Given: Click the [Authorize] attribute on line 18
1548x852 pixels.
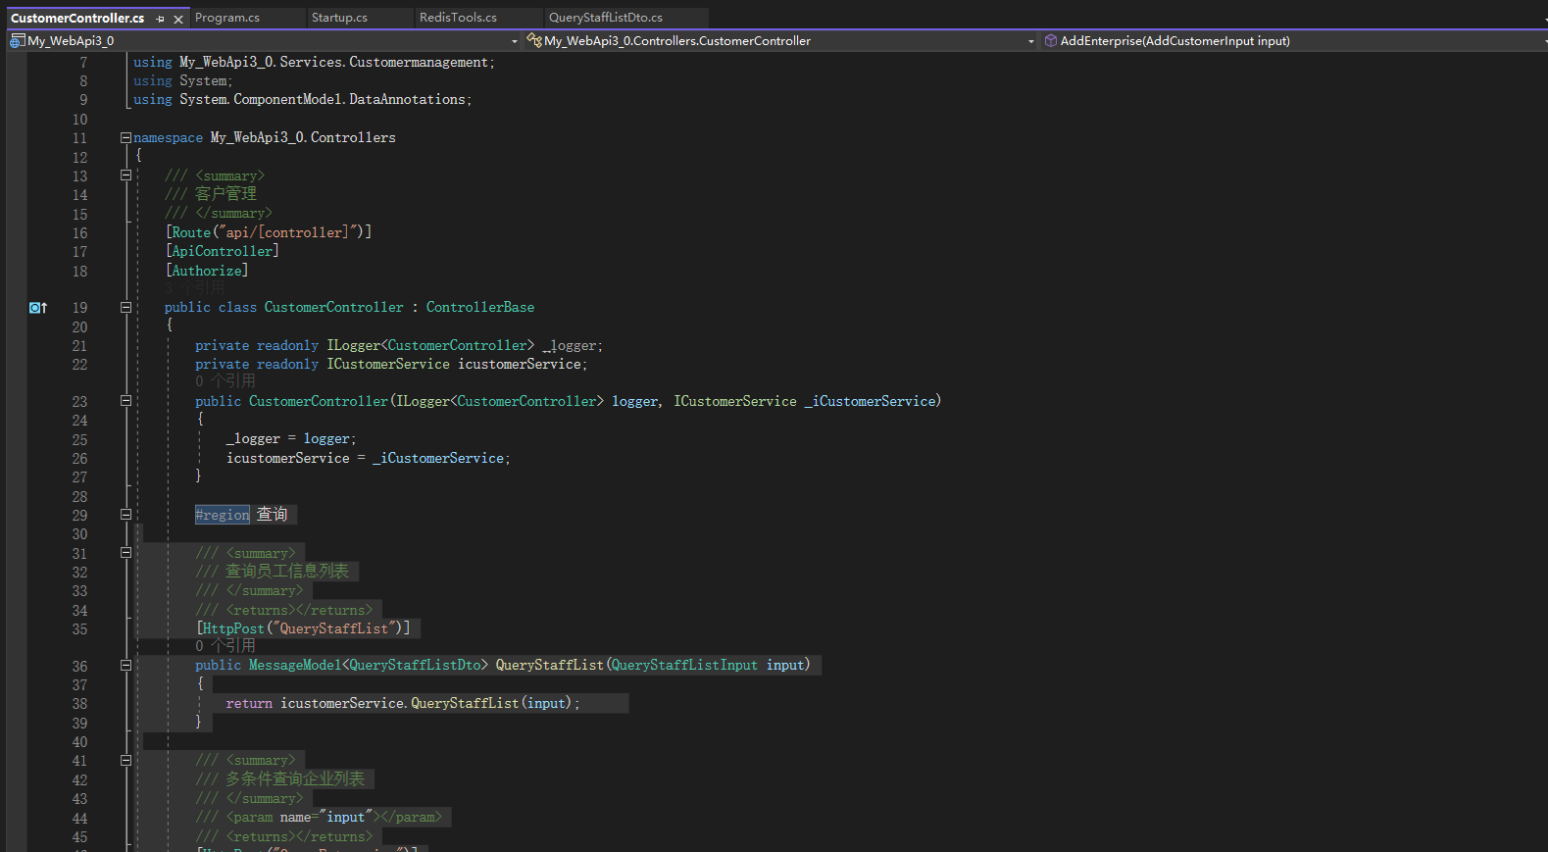Looking at the screenshot, I should click(x=207, y=271).
